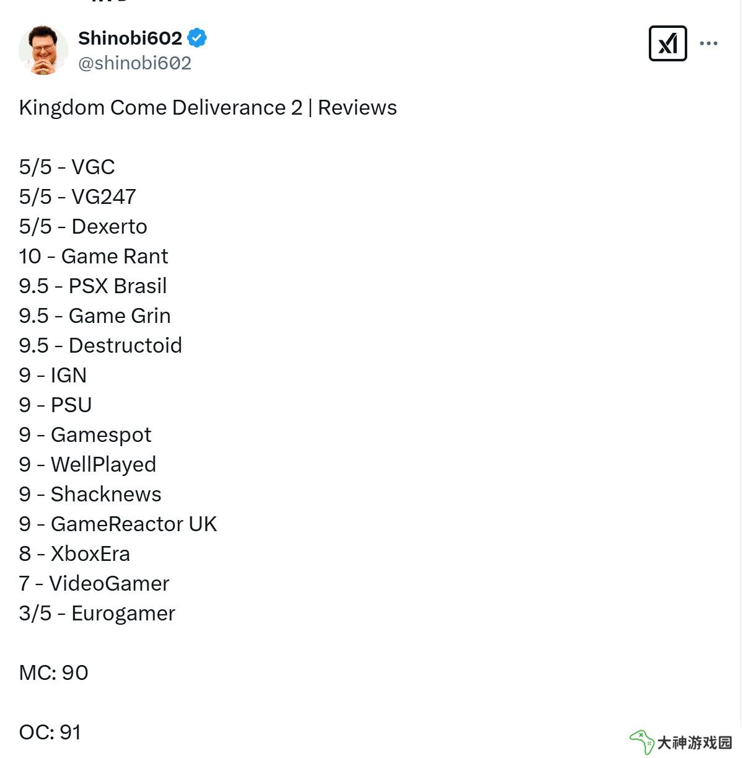
Task: Click the 3/5 - Eurogamer line
Action: pos(97,613)
